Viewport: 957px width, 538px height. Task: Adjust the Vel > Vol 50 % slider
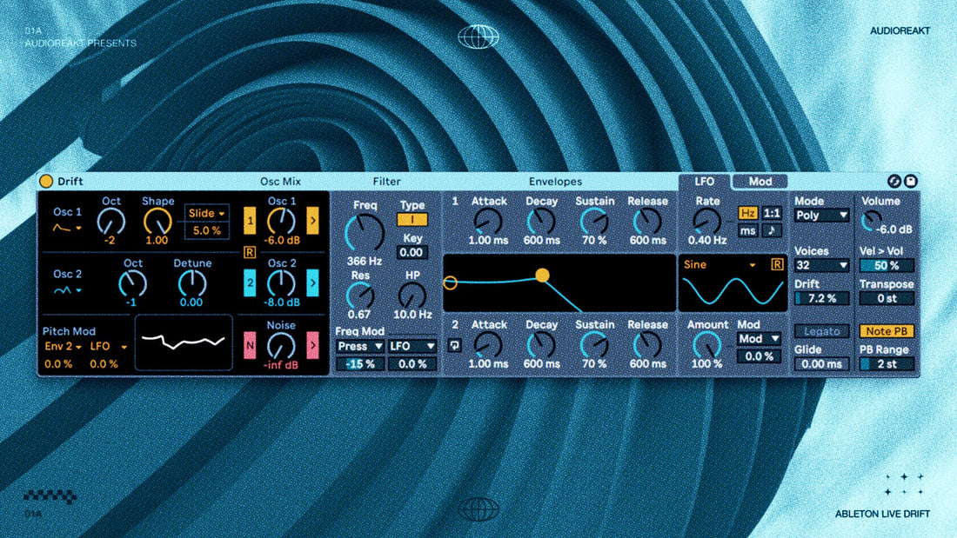(887, 265)
